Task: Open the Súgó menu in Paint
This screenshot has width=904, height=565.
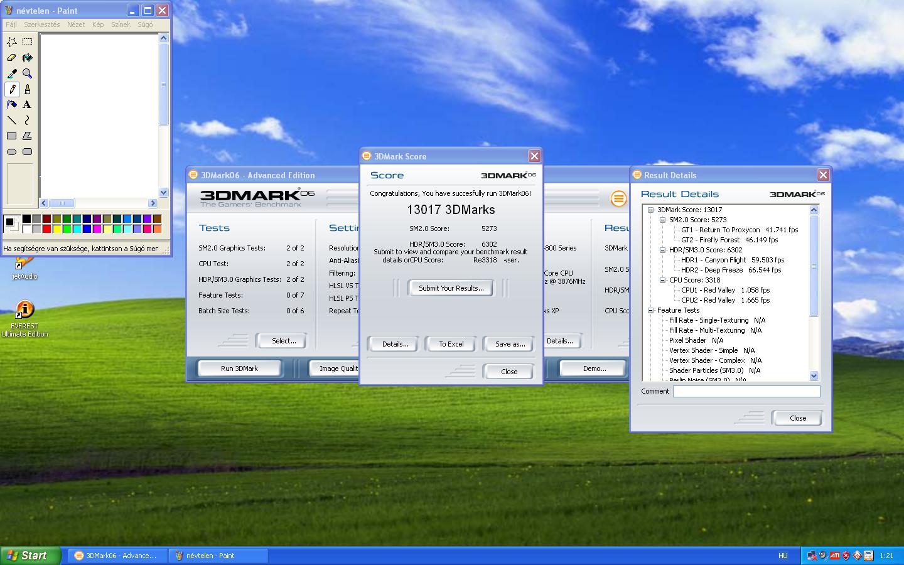Action: [145, 24]
